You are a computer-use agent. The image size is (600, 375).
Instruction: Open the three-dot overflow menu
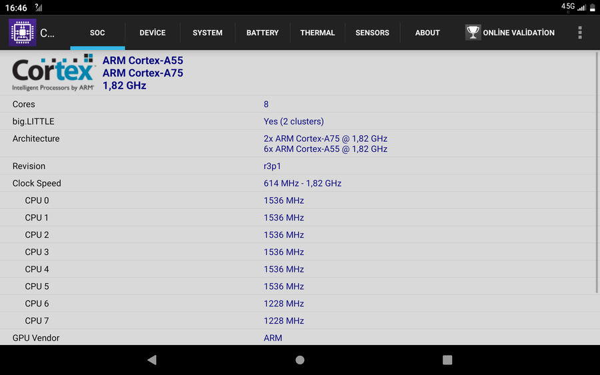coord(580,33)
